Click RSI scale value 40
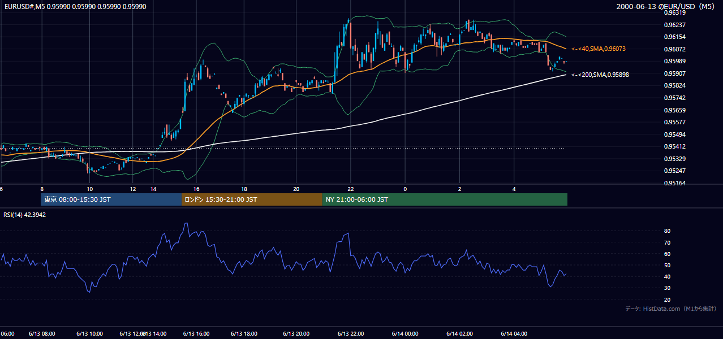This screenshot has width=723, height=339. (x=668, y=276)
